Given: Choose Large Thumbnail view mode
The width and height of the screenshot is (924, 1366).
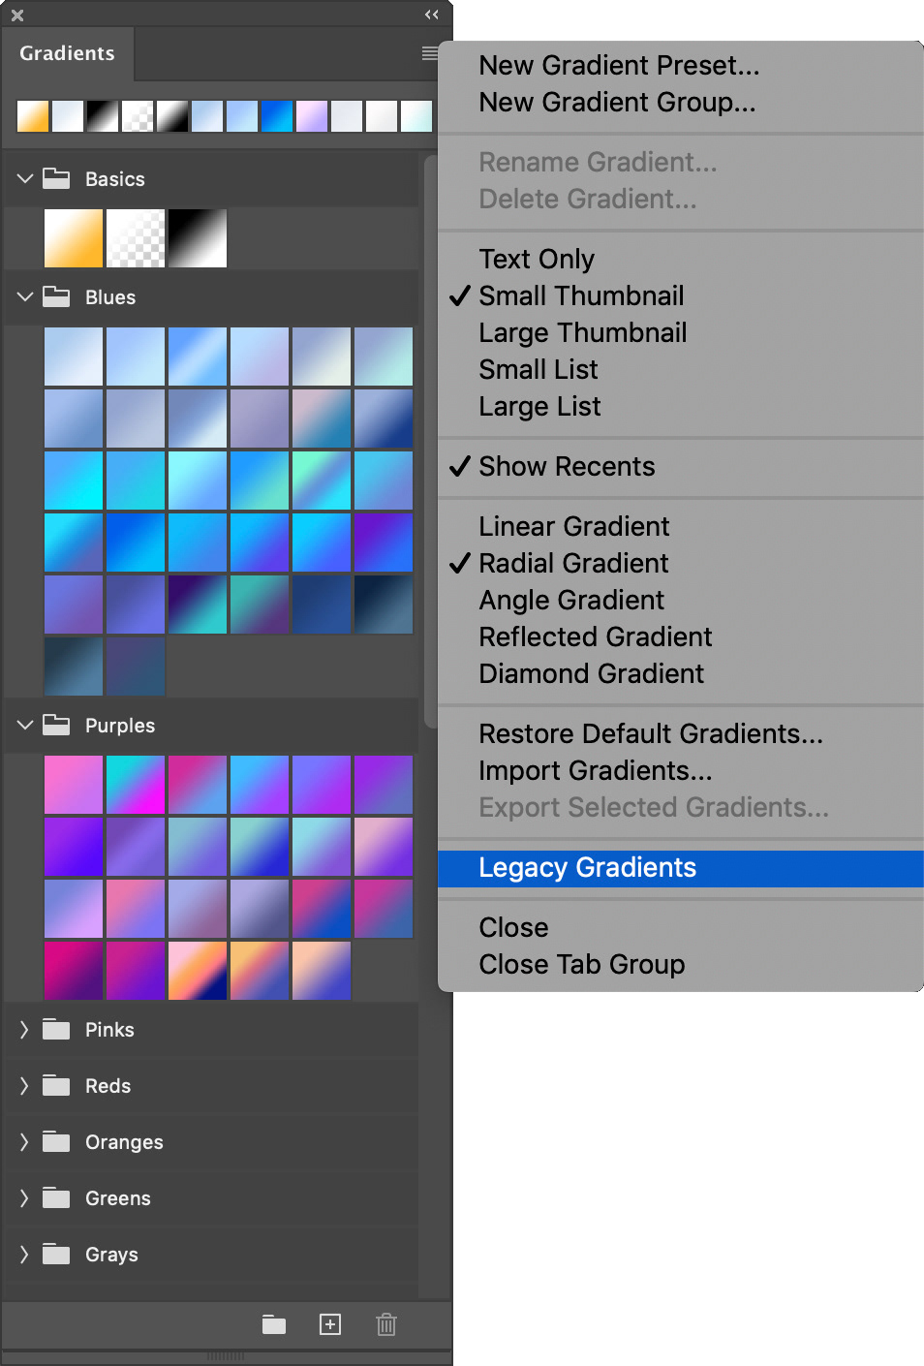Looking at the screenshot, I should click(x=582, y=333).
